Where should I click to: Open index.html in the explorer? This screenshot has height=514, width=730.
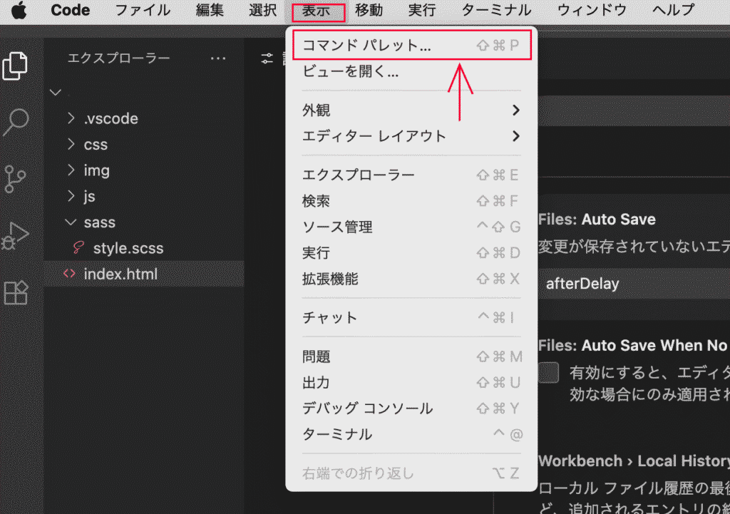pyautogui.click(x=120, y=274)
